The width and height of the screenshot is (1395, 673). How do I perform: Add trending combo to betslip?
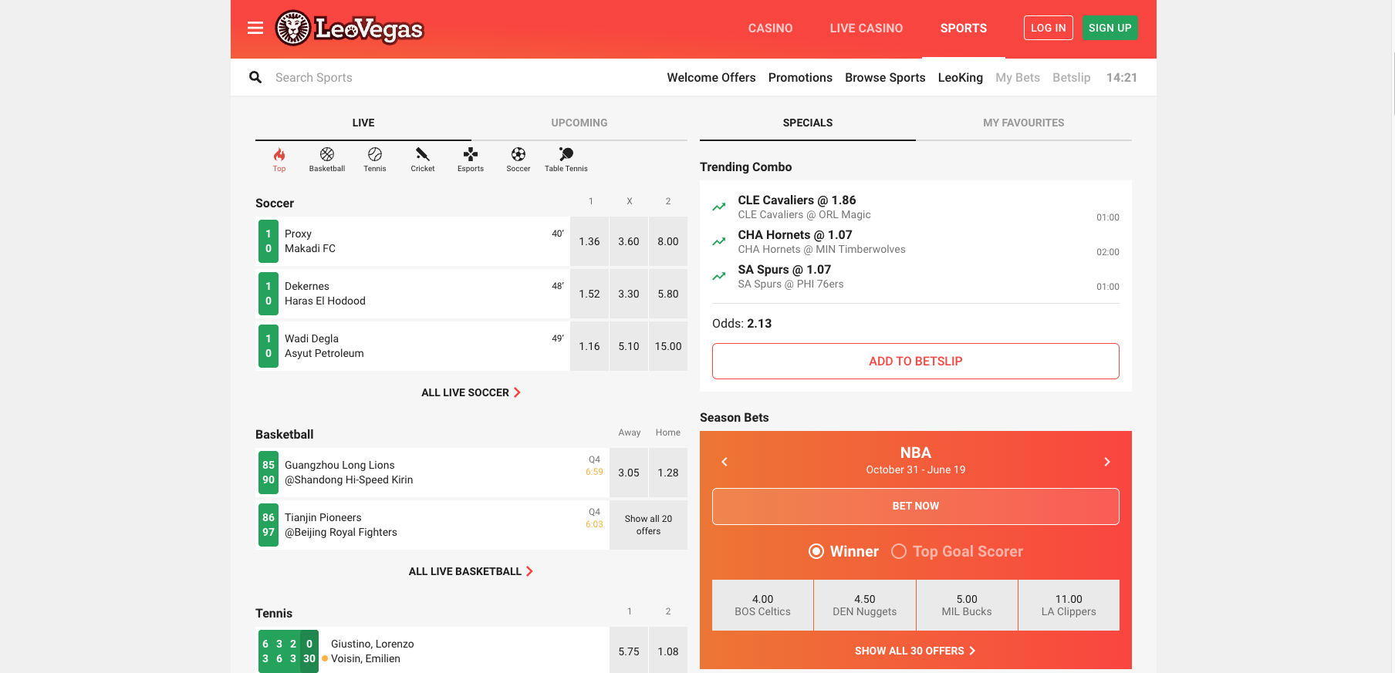pos(916,361)
